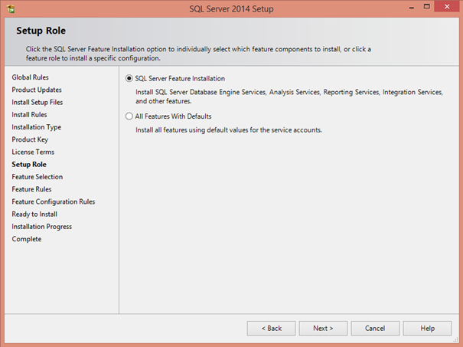Minimize the SQL Server 2014 Setup window
Viewport: 463px width, 347px height.
click(411, 7)
